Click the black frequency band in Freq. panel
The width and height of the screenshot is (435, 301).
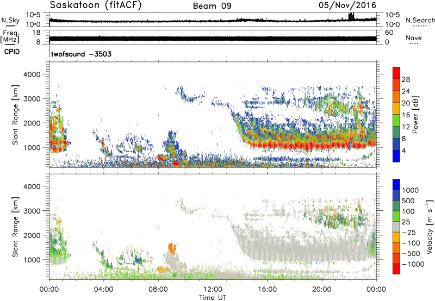click(213, 39)
